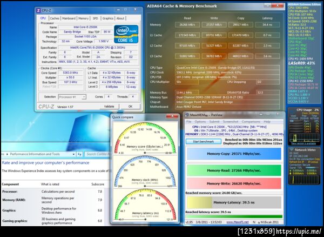Screen dimensions: 324x237
Task: Click the 'Sandy Bridge' Code Name field
Action: coord(72,32)
